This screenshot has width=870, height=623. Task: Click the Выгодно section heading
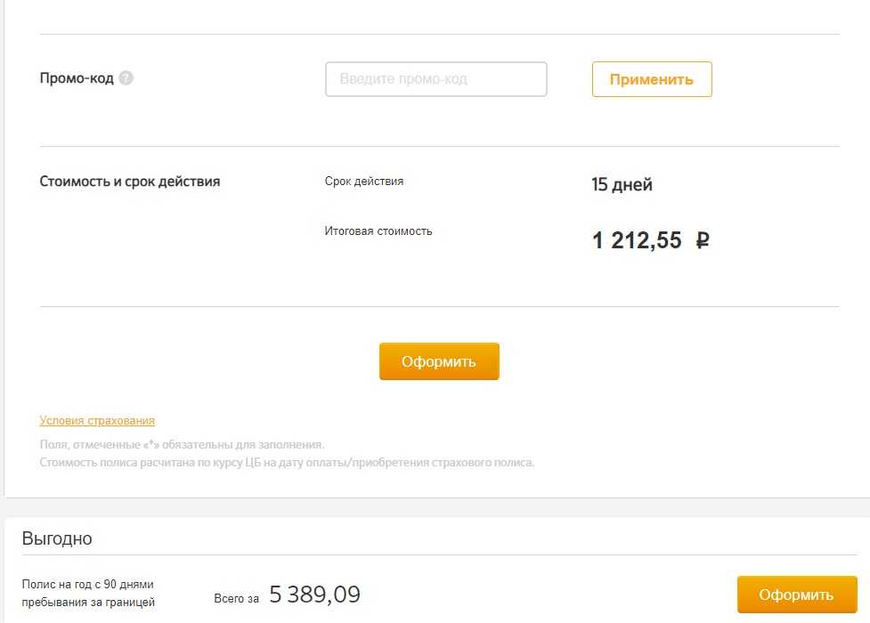coord(57,538)
